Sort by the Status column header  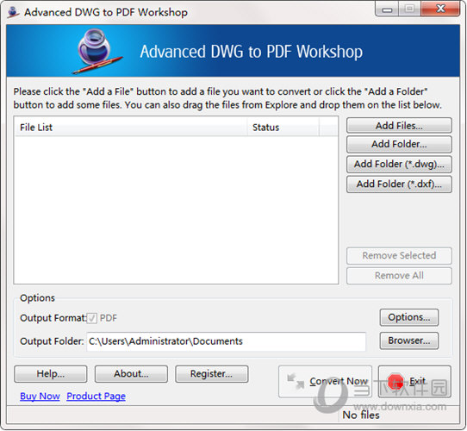point(283,128)
